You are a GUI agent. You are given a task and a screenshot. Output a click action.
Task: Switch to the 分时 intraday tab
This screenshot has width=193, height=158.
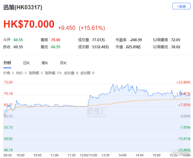click(7, 63)
